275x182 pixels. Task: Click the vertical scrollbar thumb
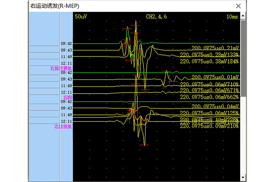243,58
